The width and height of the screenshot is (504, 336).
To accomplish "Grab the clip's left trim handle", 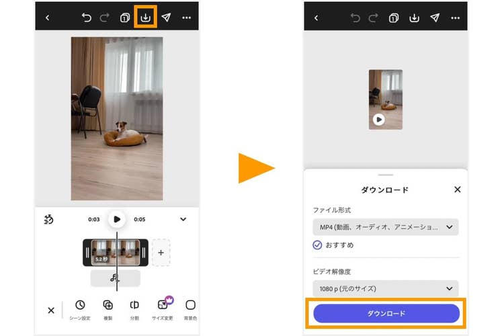I will (87, 253).
